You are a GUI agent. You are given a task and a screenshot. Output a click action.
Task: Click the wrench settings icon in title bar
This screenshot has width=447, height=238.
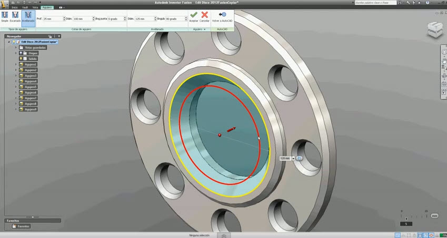[408, 3]
